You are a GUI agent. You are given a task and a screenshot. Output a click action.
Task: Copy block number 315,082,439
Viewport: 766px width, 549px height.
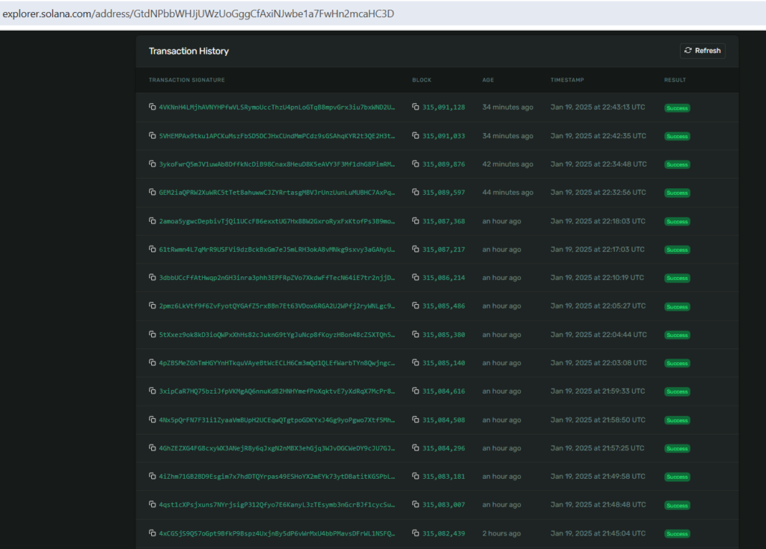415,533
